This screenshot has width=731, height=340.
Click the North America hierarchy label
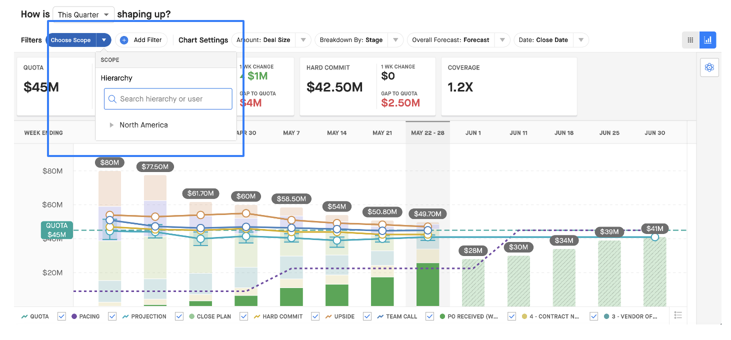pos(143,125)
